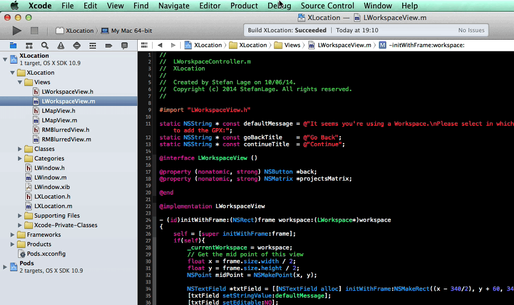This screenshot has width=514, height=305.
Task: Select LMapView.m file icon
Action: [36, 120]
